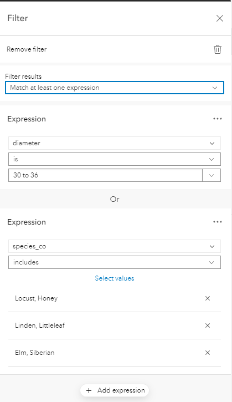Click the trash icon to remove filter
The width and height of the screenshot is (232, 402).
tap(218, 49)
